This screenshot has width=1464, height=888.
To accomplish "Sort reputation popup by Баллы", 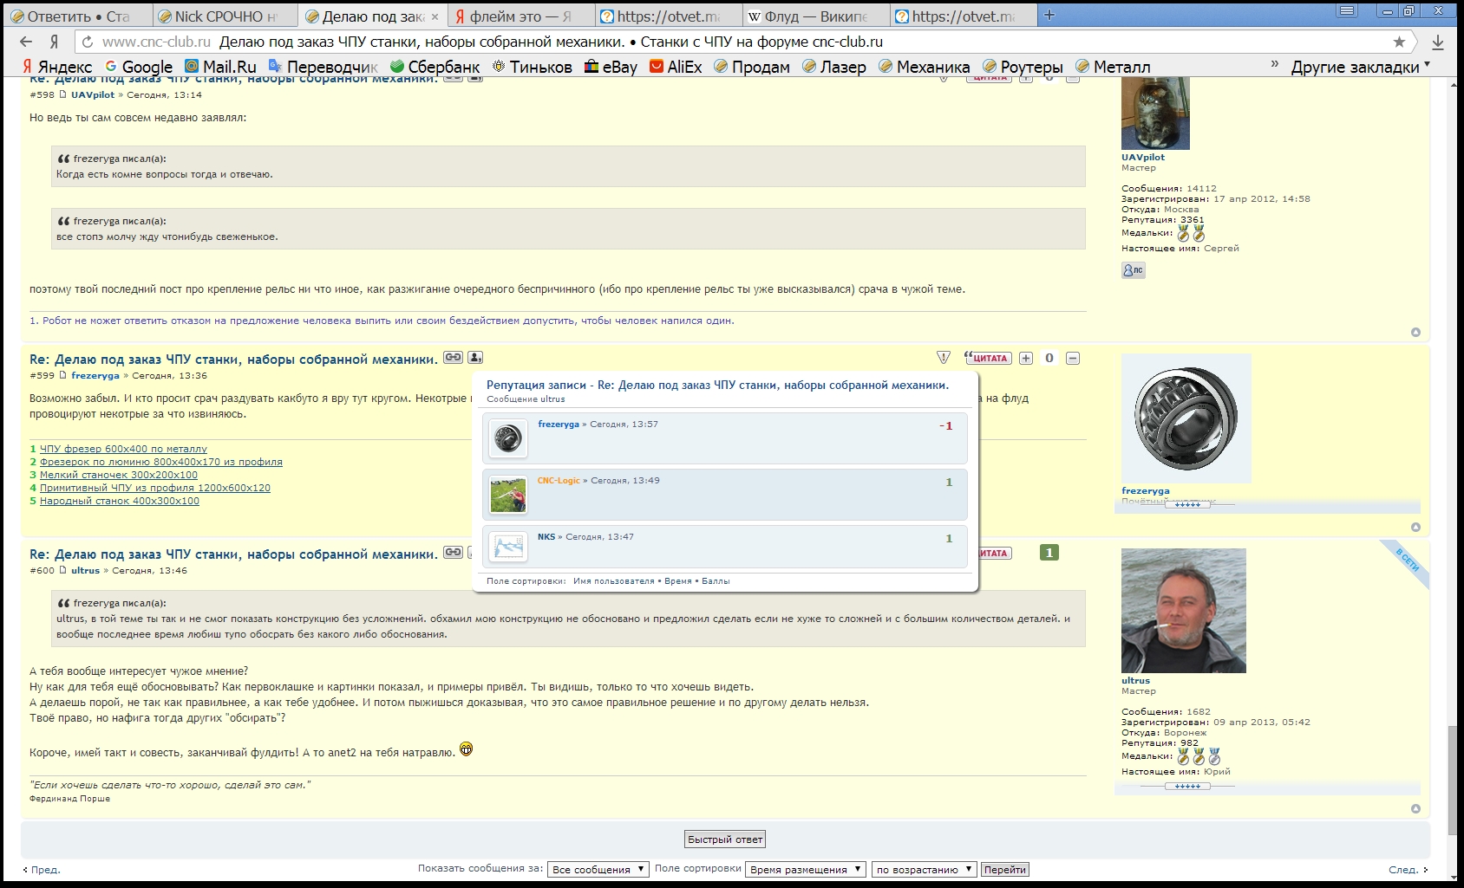I will click(716, 581).
